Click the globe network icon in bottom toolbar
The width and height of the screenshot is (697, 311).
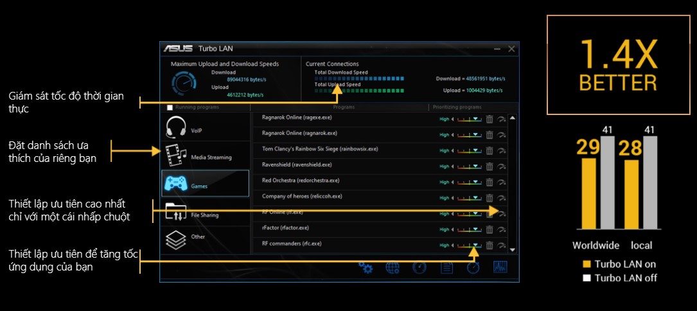coord(393,267)
